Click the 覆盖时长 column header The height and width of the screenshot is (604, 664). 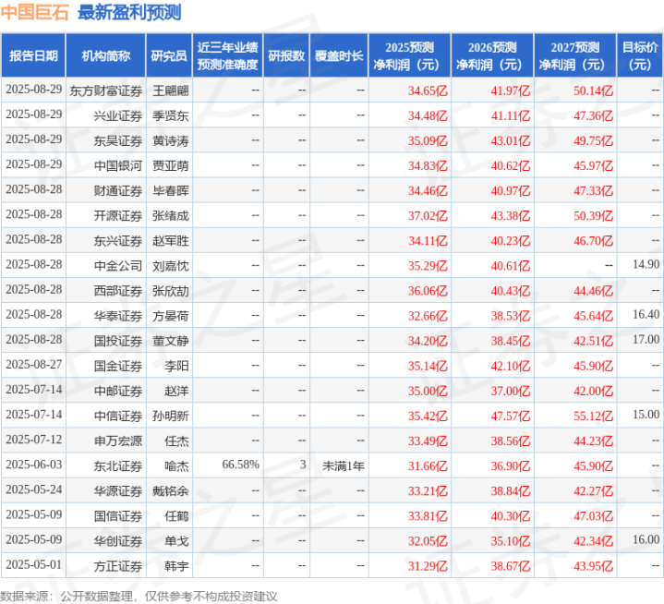coord(339,55)
